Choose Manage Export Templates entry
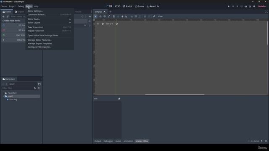 50,44
